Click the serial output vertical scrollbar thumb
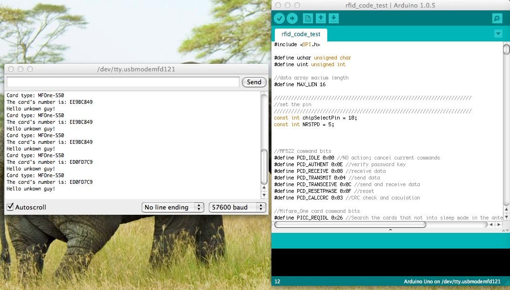Viewport: 510px width, 290px height. [x=264, y=167]
